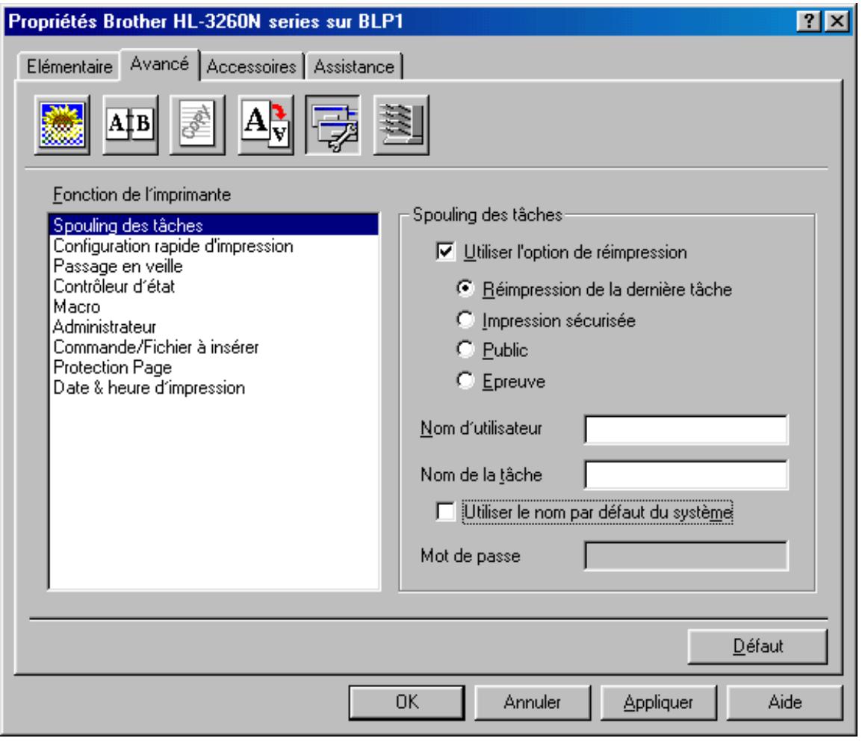The image size is (862, 741).
Task: Select Passage en veille in the list
Action: (x=214, y=266)
